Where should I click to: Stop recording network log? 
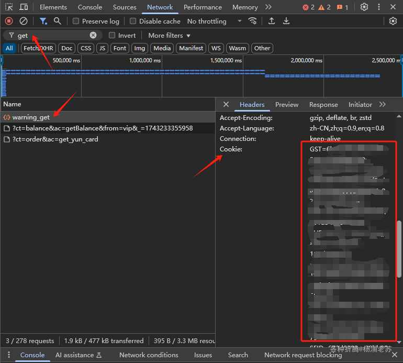tap(9, 21)
